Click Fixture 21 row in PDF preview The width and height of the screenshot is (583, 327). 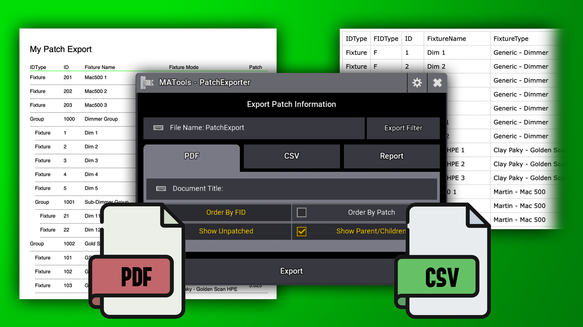point(70,216)
